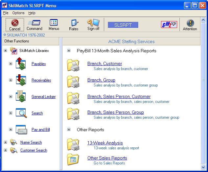Image resolution: width=208 pixels, height=172 pixels.
Task: Click the Receivables dollar icon
Action: [x=21, y=80]
